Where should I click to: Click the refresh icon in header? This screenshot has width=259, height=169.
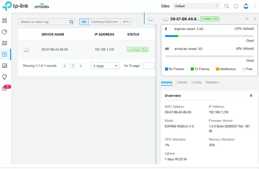(236, 6)
